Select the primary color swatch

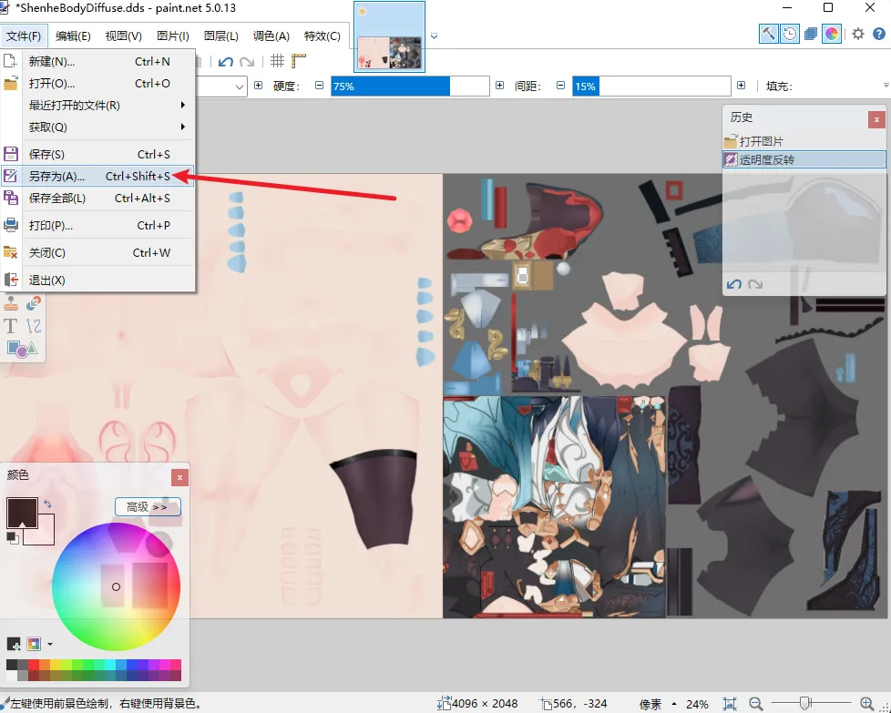(22, 513)
